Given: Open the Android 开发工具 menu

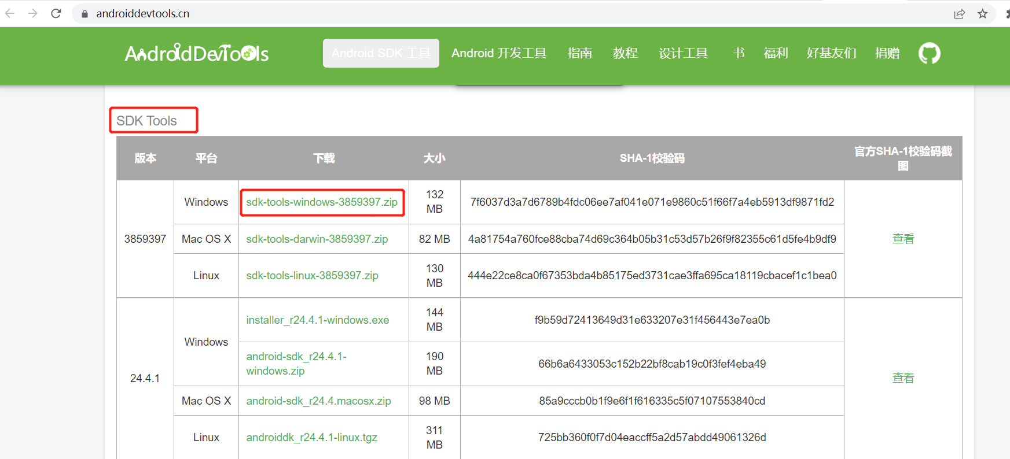Looking at the screenshot, I should point(499,53).
